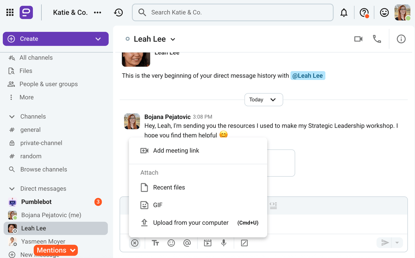Viewport: 415px width, 258px height.
Task: Select Add meeting link option
Action: [176, 151]
